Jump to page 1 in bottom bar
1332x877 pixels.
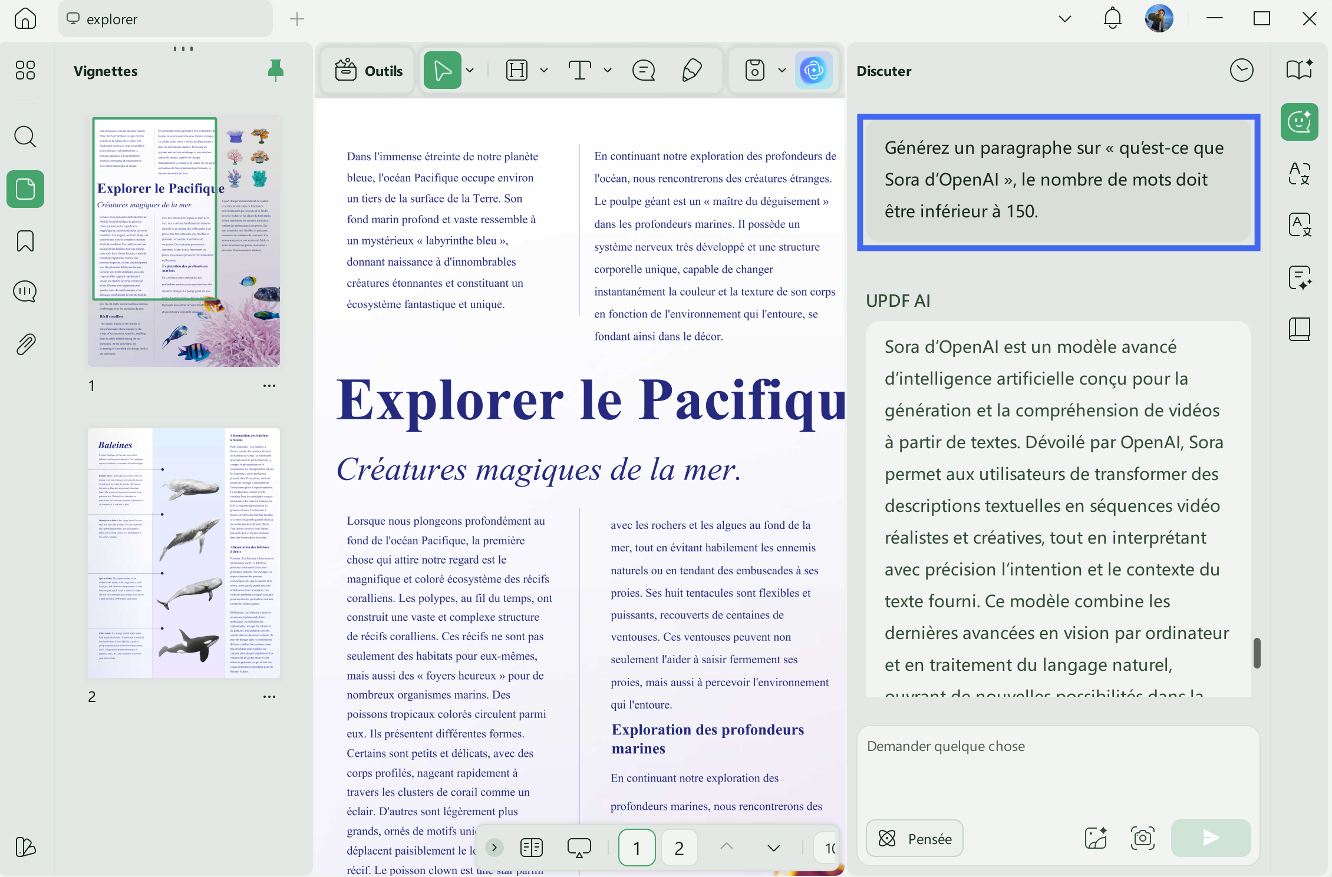[x=637, y=848]
